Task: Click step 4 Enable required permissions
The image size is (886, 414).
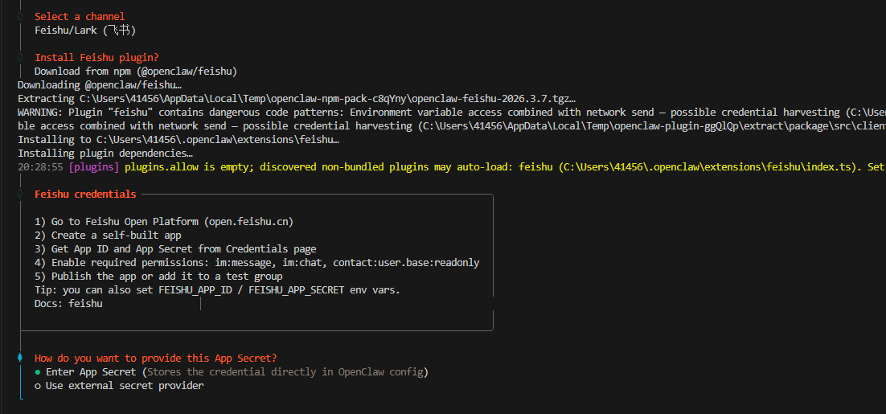Action: [257, 263]
